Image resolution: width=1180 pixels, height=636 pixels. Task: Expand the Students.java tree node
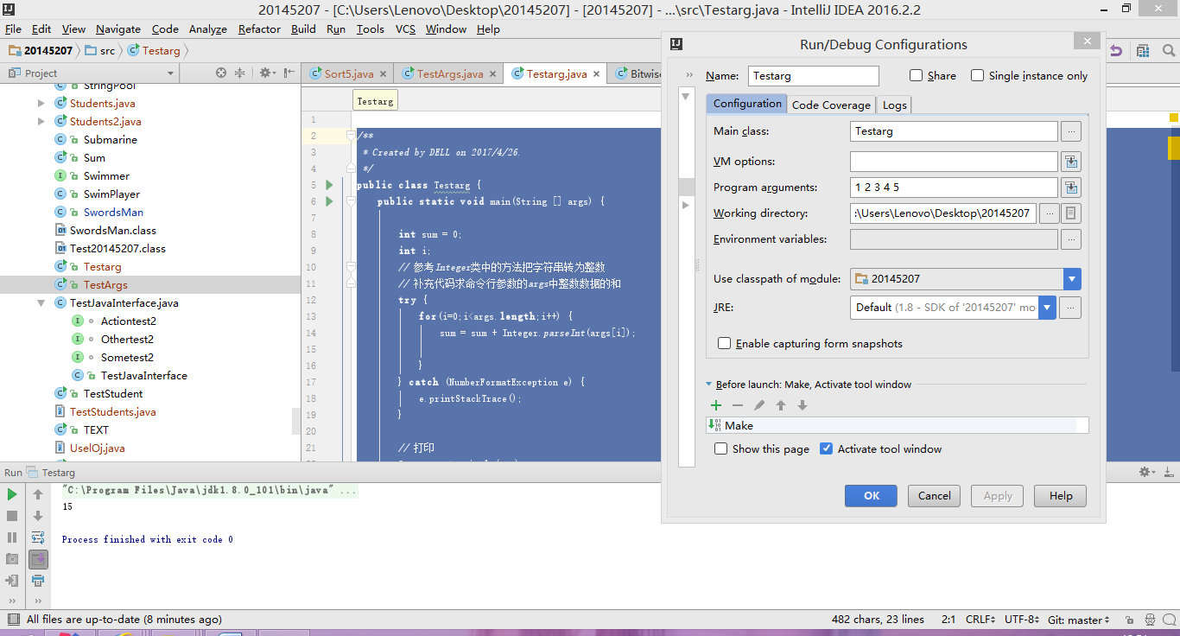[41, 104]
